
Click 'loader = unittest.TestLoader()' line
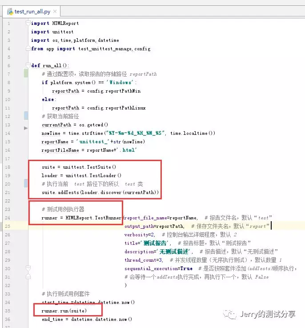(81, 175)
